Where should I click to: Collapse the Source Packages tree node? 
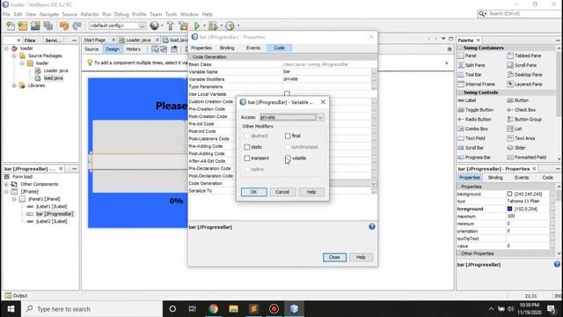[14, 55]
